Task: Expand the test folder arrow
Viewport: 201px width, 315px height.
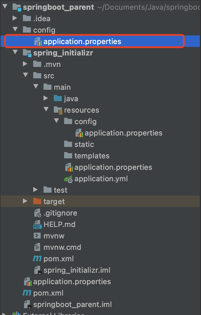Action: coord(36,190)
